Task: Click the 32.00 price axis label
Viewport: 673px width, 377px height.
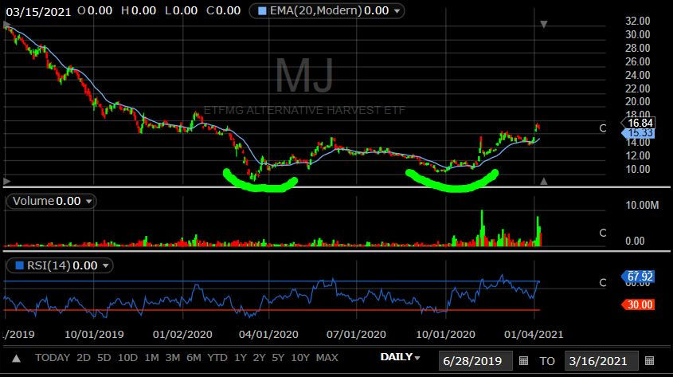Action: (x=638, y=21)
